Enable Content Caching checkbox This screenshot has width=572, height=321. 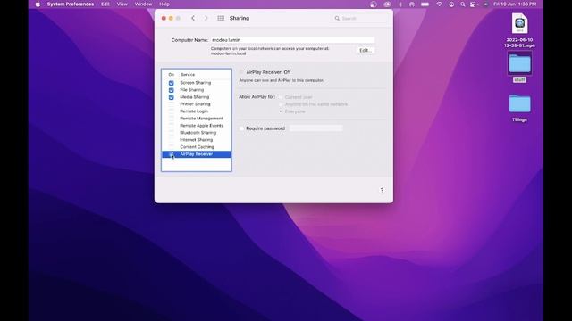tap(171, 147)
